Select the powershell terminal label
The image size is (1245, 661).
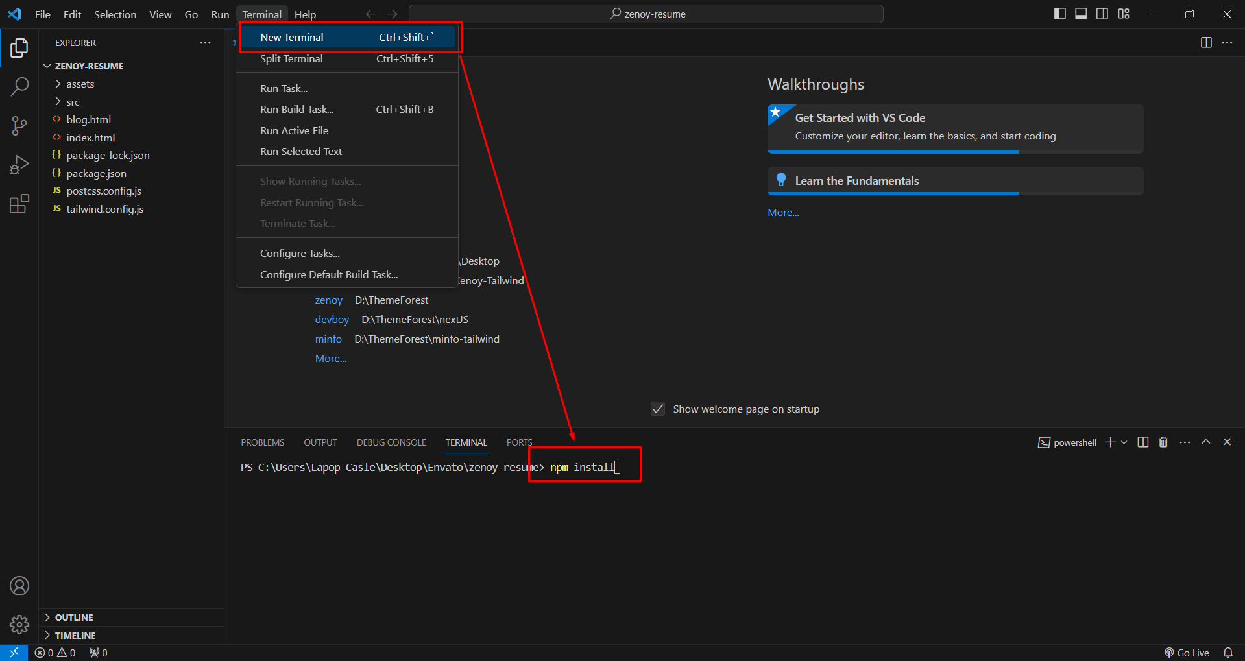(x=1067, y=442)
